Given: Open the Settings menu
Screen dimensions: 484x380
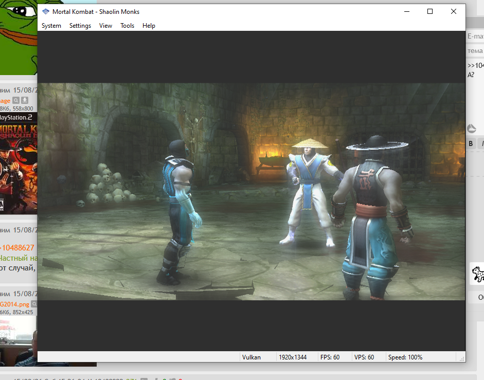Looking at the screenshot, I should click(80, 26).
